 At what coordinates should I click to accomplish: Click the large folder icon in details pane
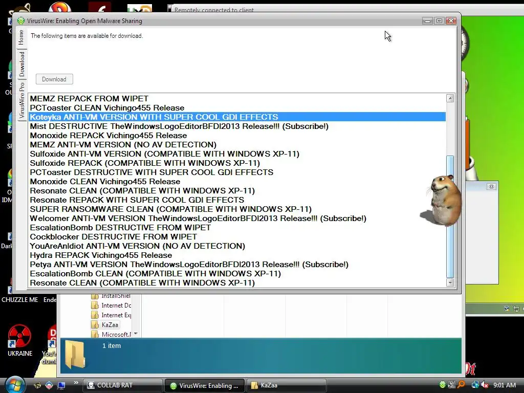[x=75, y=354]
